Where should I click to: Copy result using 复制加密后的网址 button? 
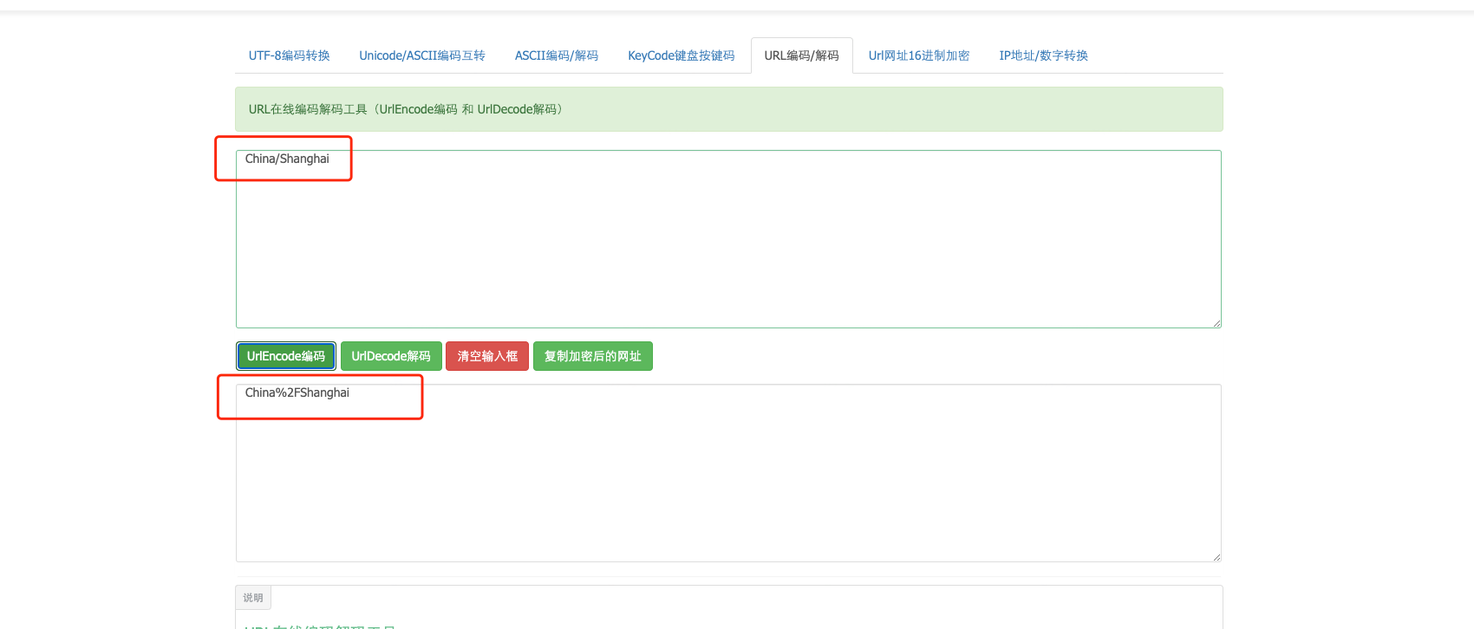593,356
